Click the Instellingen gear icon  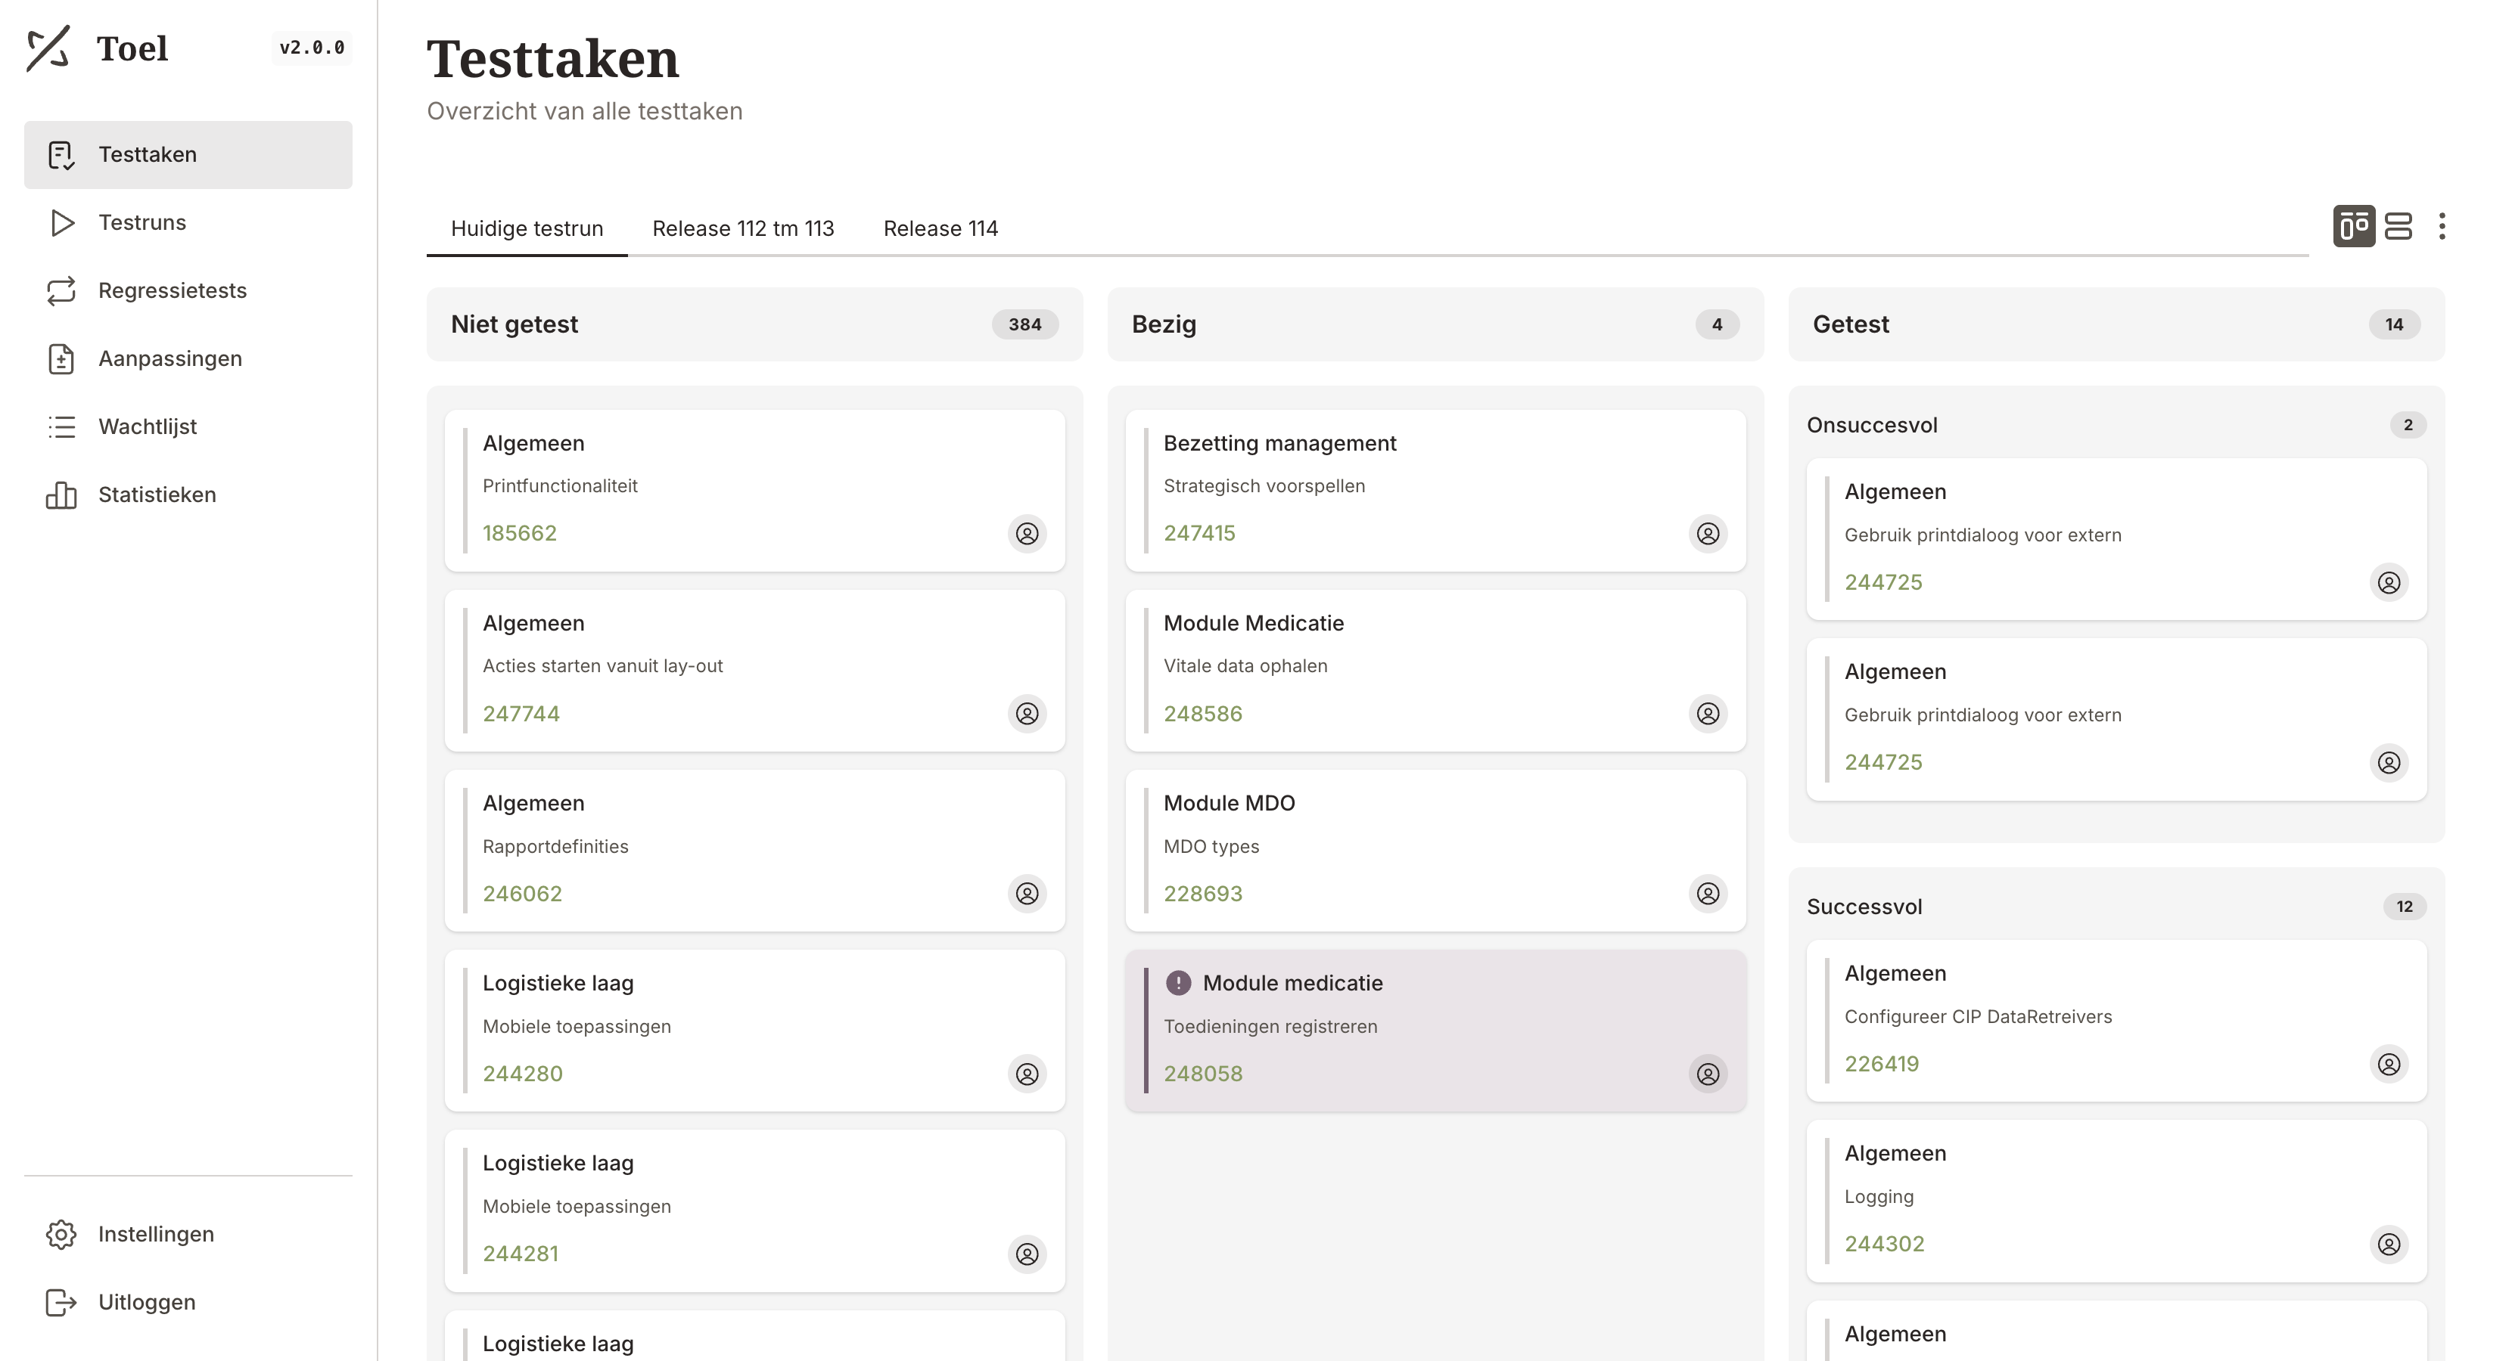click(61, 1234)
